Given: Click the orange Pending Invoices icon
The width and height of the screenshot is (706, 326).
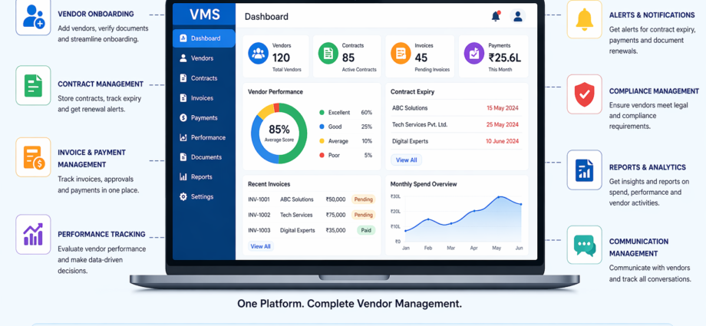Looking at the screenshot, I should tap(401, 54).
